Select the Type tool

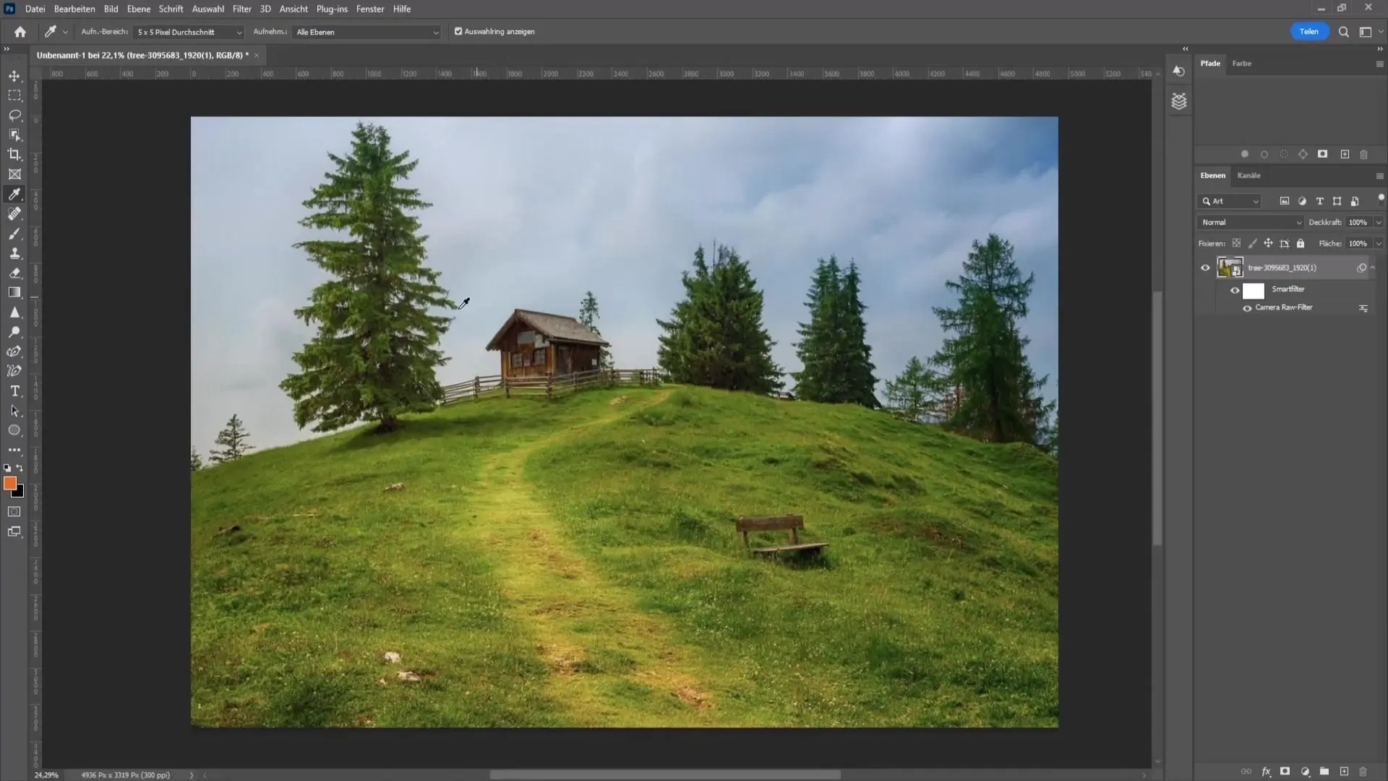click(x=14, y=391)
